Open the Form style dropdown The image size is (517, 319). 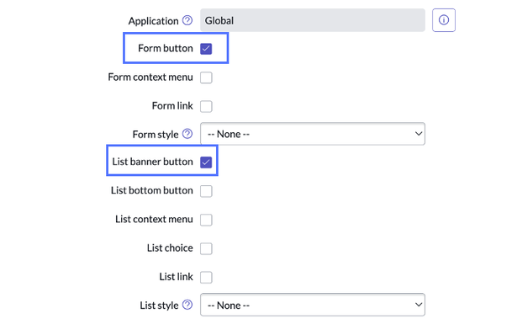click(x=313, y=134)
